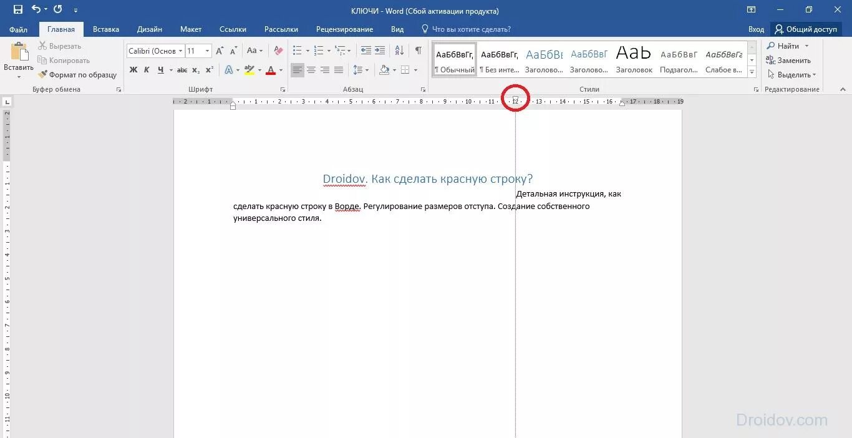Increase the paragraph indent

pos(380,51)
